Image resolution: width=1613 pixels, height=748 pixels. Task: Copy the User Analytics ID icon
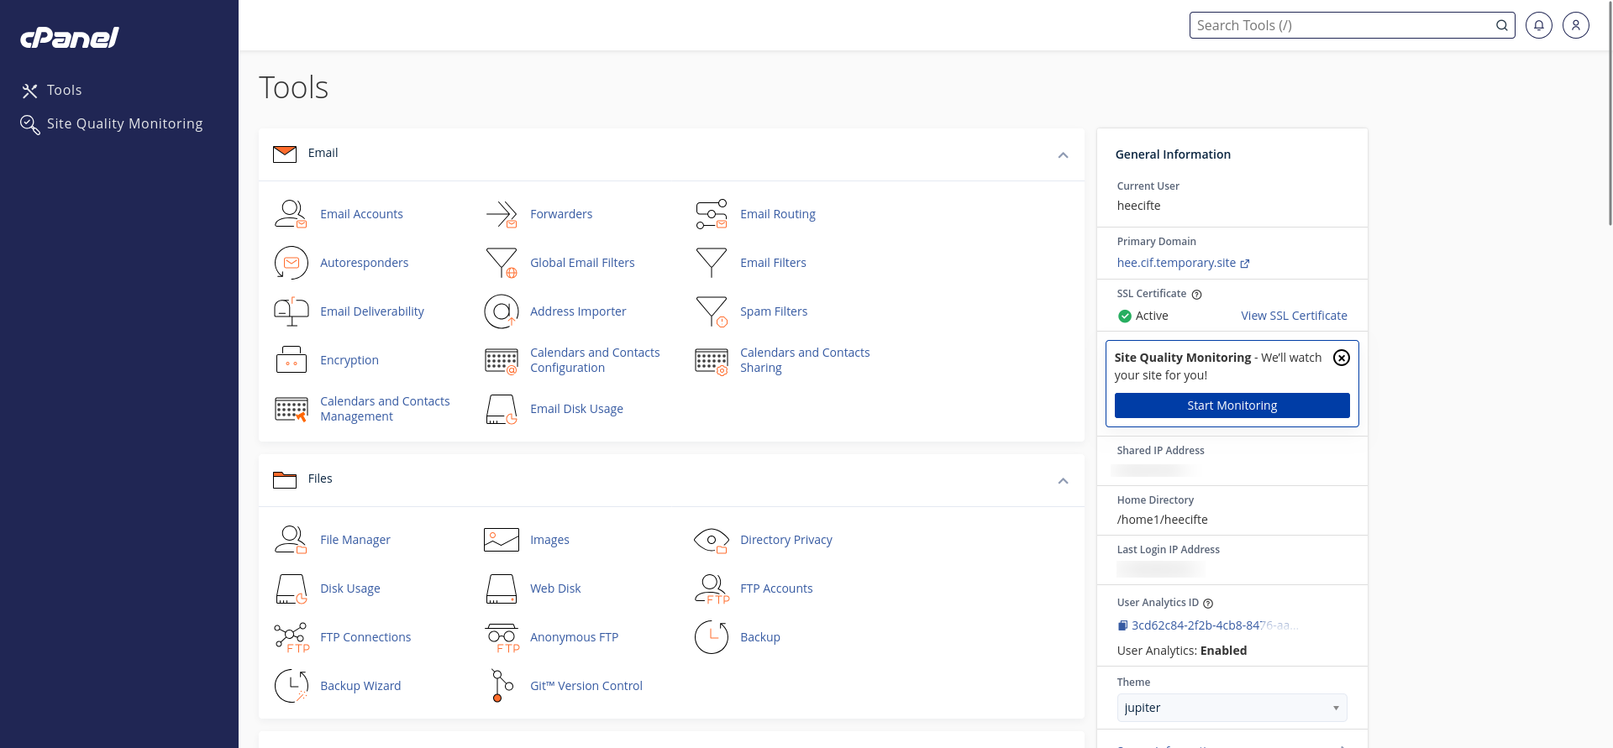click(x=1122, y=625)
